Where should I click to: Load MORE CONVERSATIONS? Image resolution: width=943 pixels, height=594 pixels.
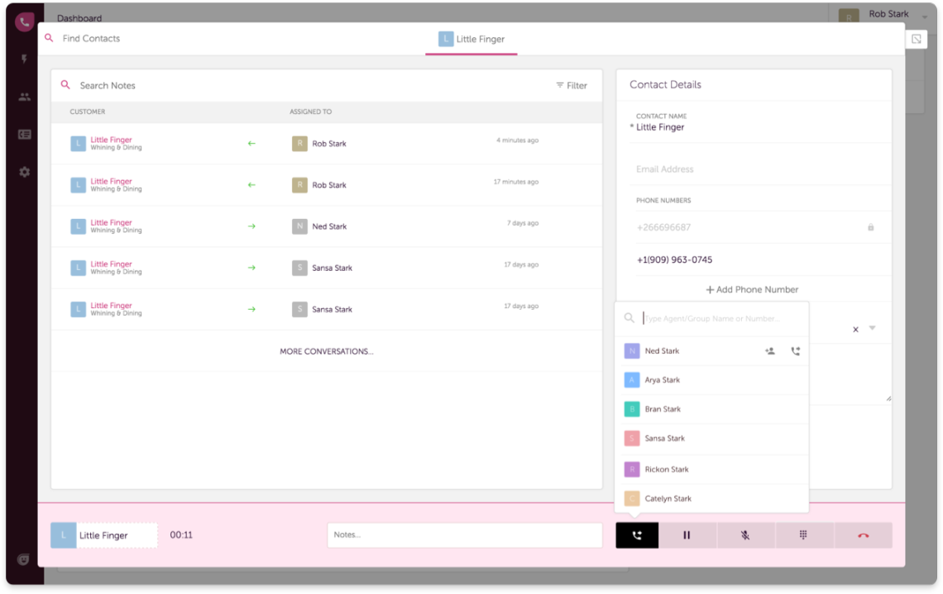point(325,350)
